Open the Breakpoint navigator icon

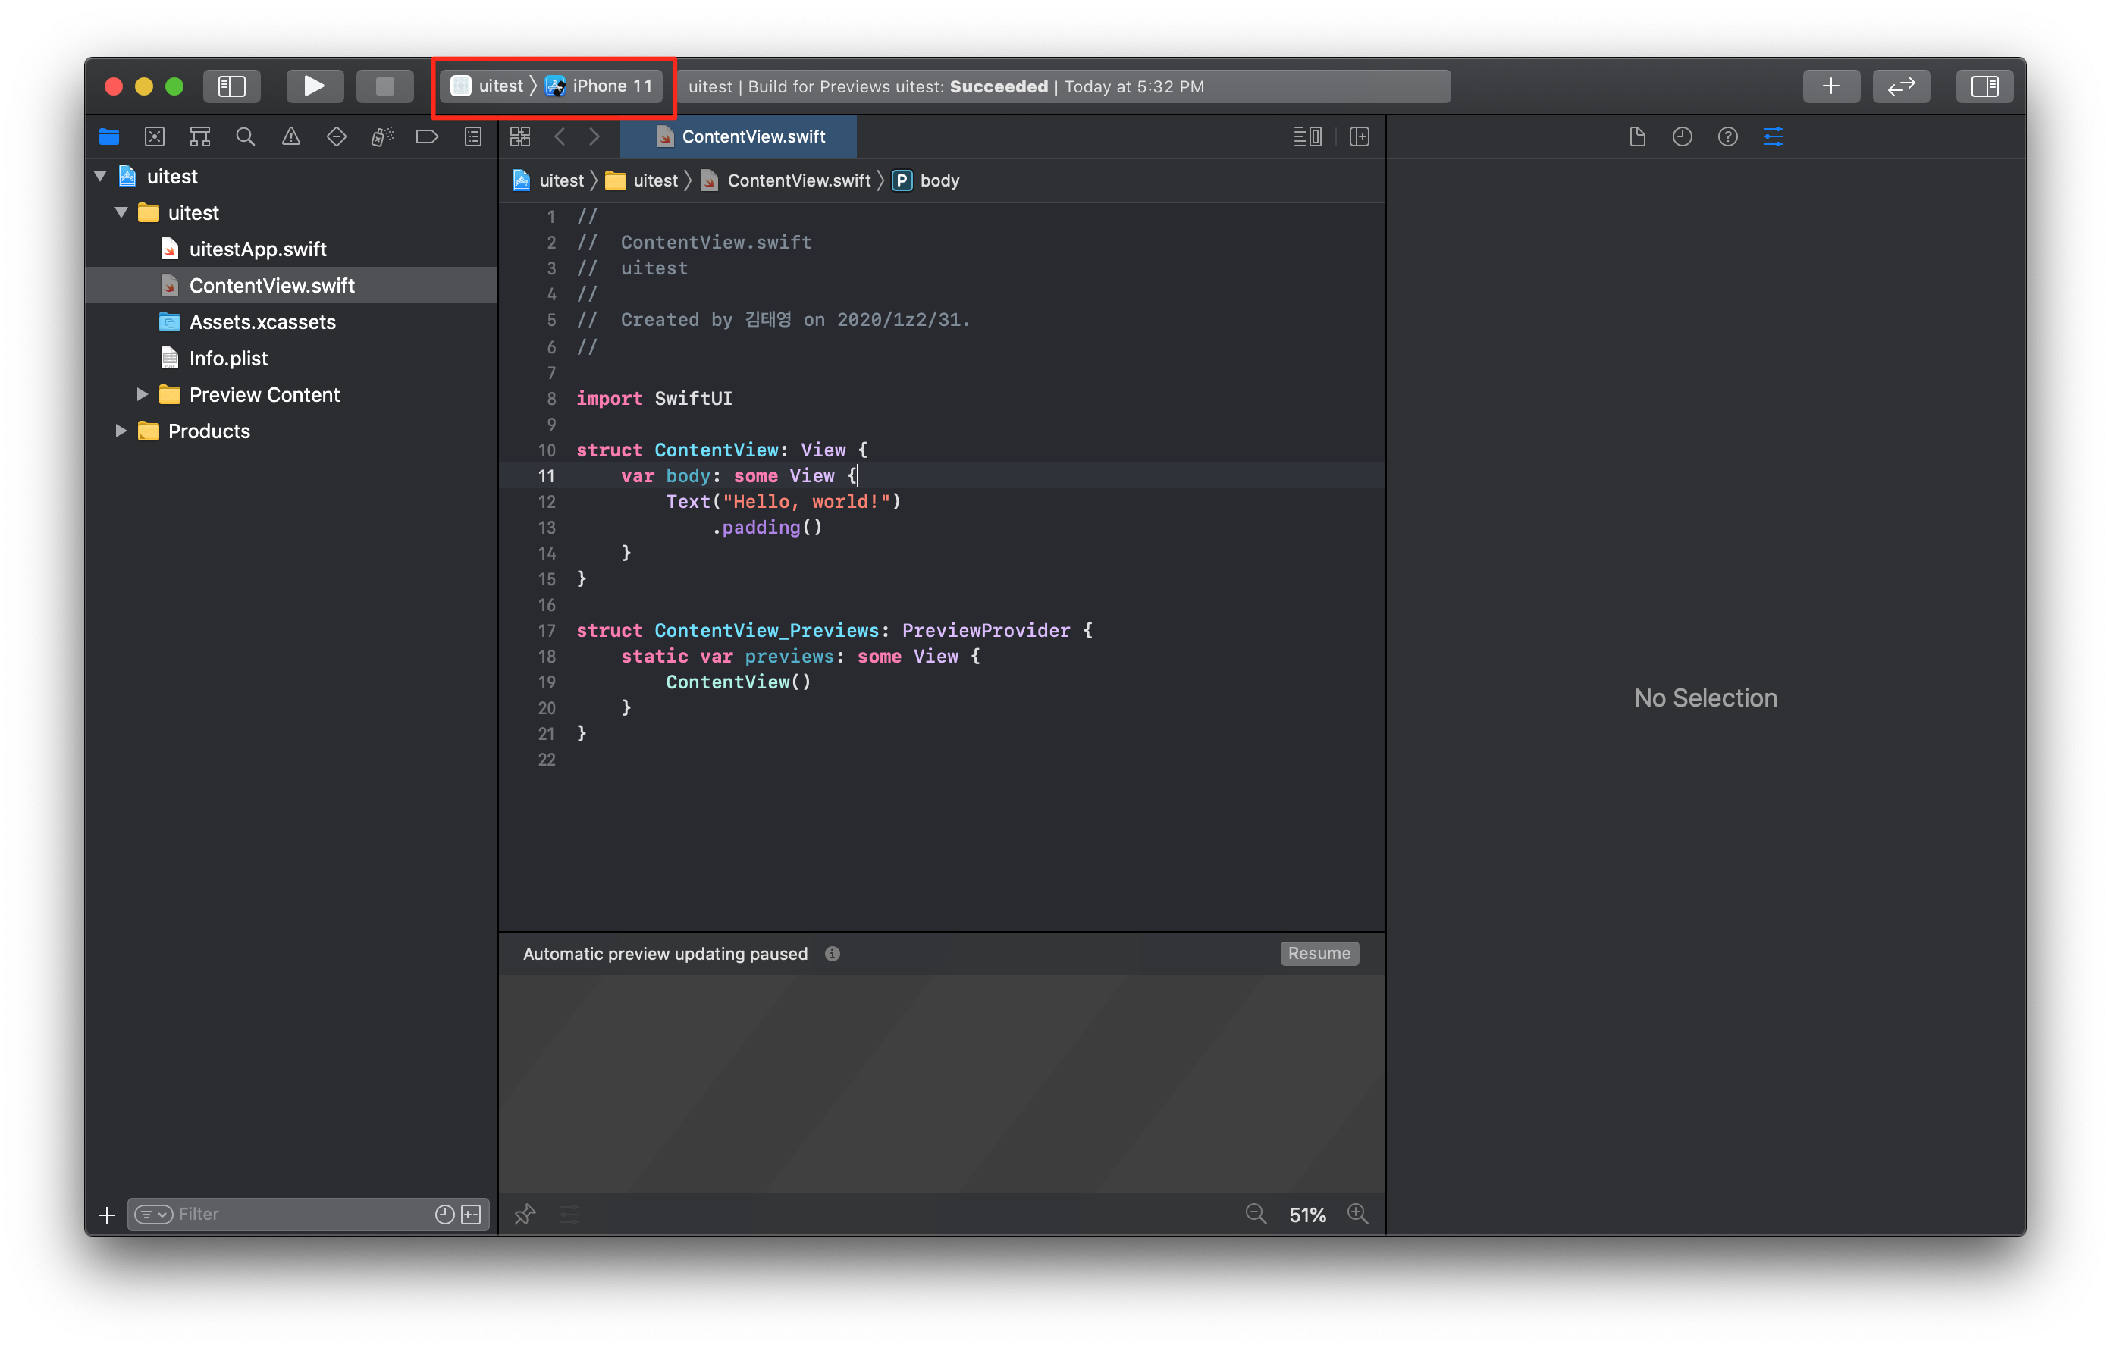(x=427, y=136)
